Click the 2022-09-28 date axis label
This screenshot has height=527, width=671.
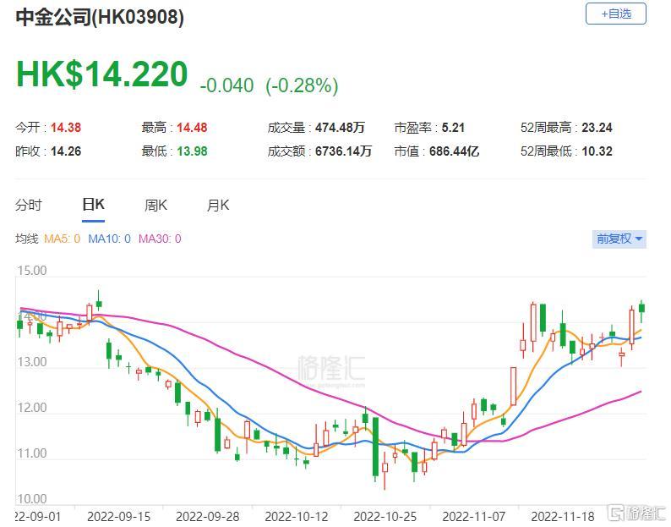(208, 517)
